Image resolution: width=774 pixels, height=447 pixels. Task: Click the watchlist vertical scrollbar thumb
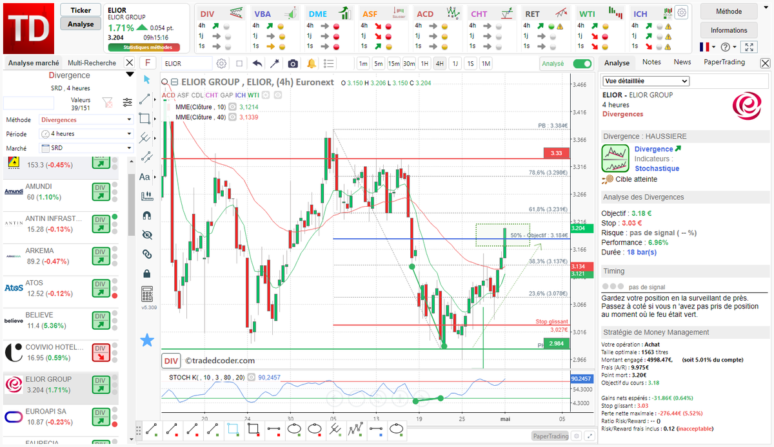point(131,205)
